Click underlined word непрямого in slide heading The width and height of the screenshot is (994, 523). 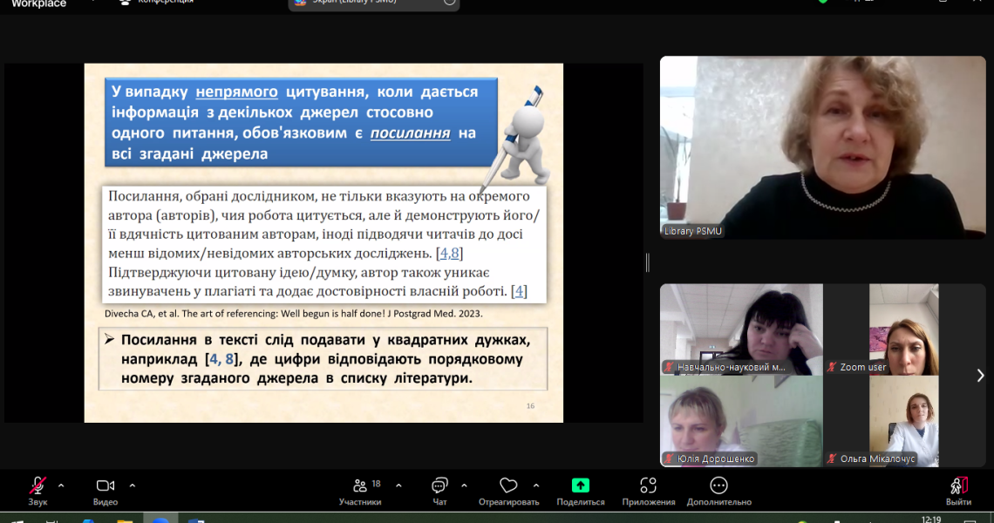[x=236, y=92]
